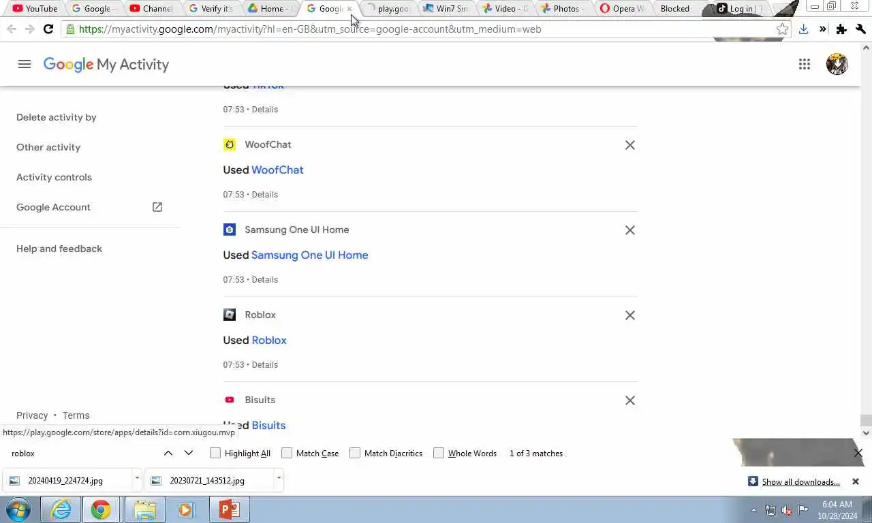Switch to the Opera tab
Screen dimensions: 872x523
click(x=623, y=9)
